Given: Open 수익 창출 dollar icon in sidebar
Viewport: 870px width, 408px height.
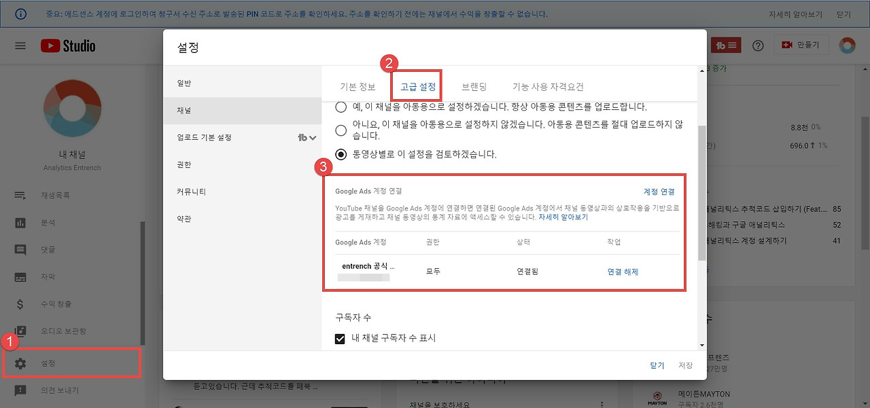Looking at the screenshot, I should [x=20, y=304].
